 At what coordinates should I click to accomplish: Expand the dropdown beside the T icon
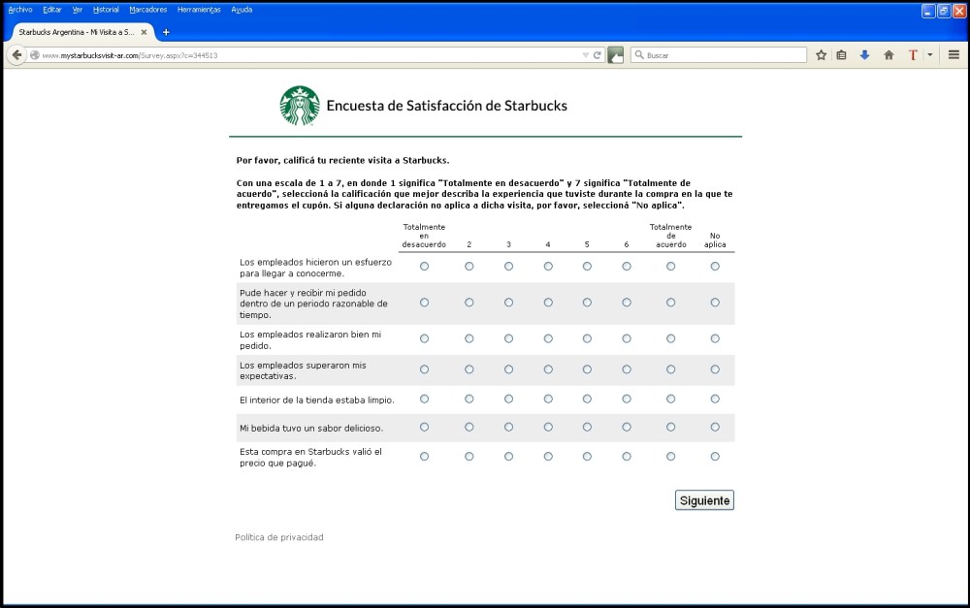pos(929,54)
